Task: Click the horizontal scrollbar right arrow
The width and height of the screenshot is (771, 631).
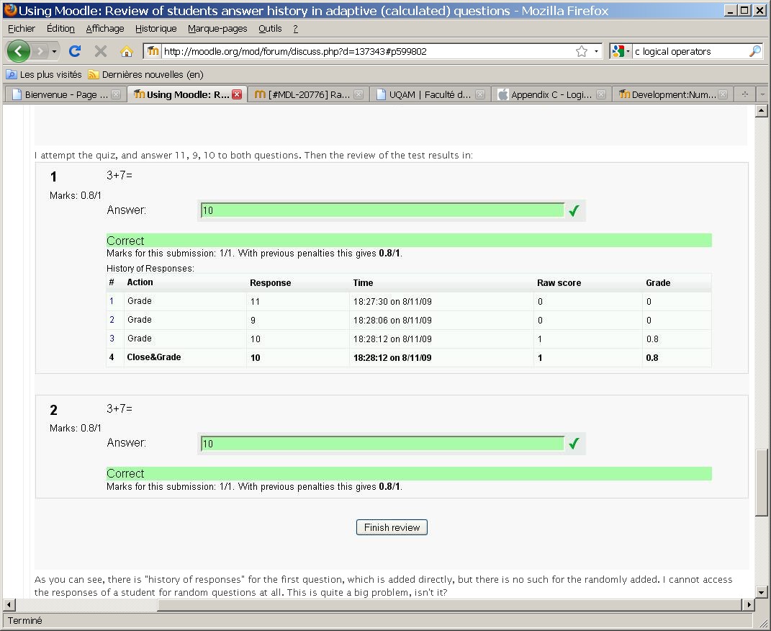Action: pos(749,604)
